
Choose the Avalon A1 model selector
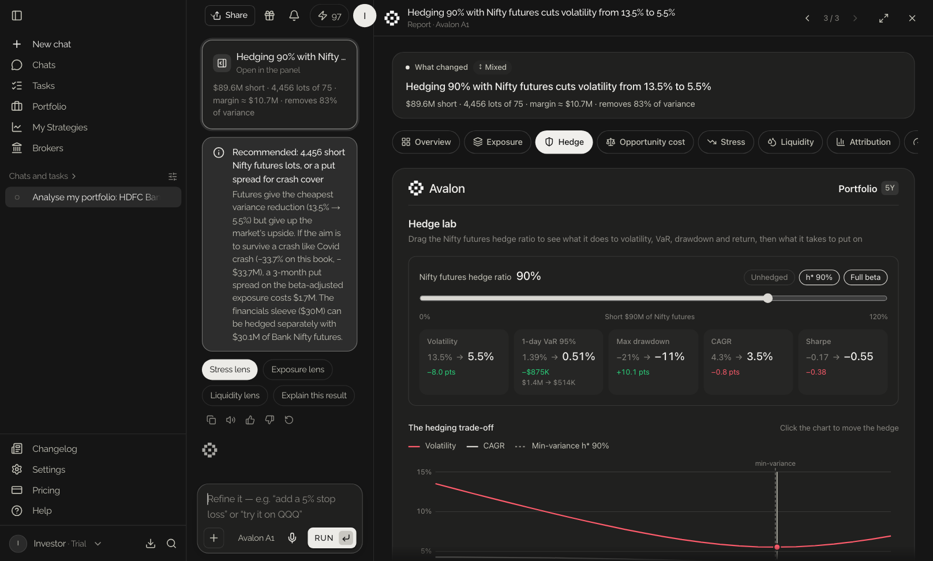click(256, 538)
